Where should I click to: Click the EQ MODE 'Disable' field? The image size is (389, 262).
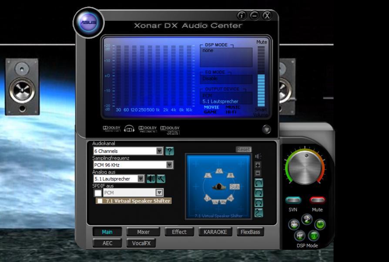[226, 79]
